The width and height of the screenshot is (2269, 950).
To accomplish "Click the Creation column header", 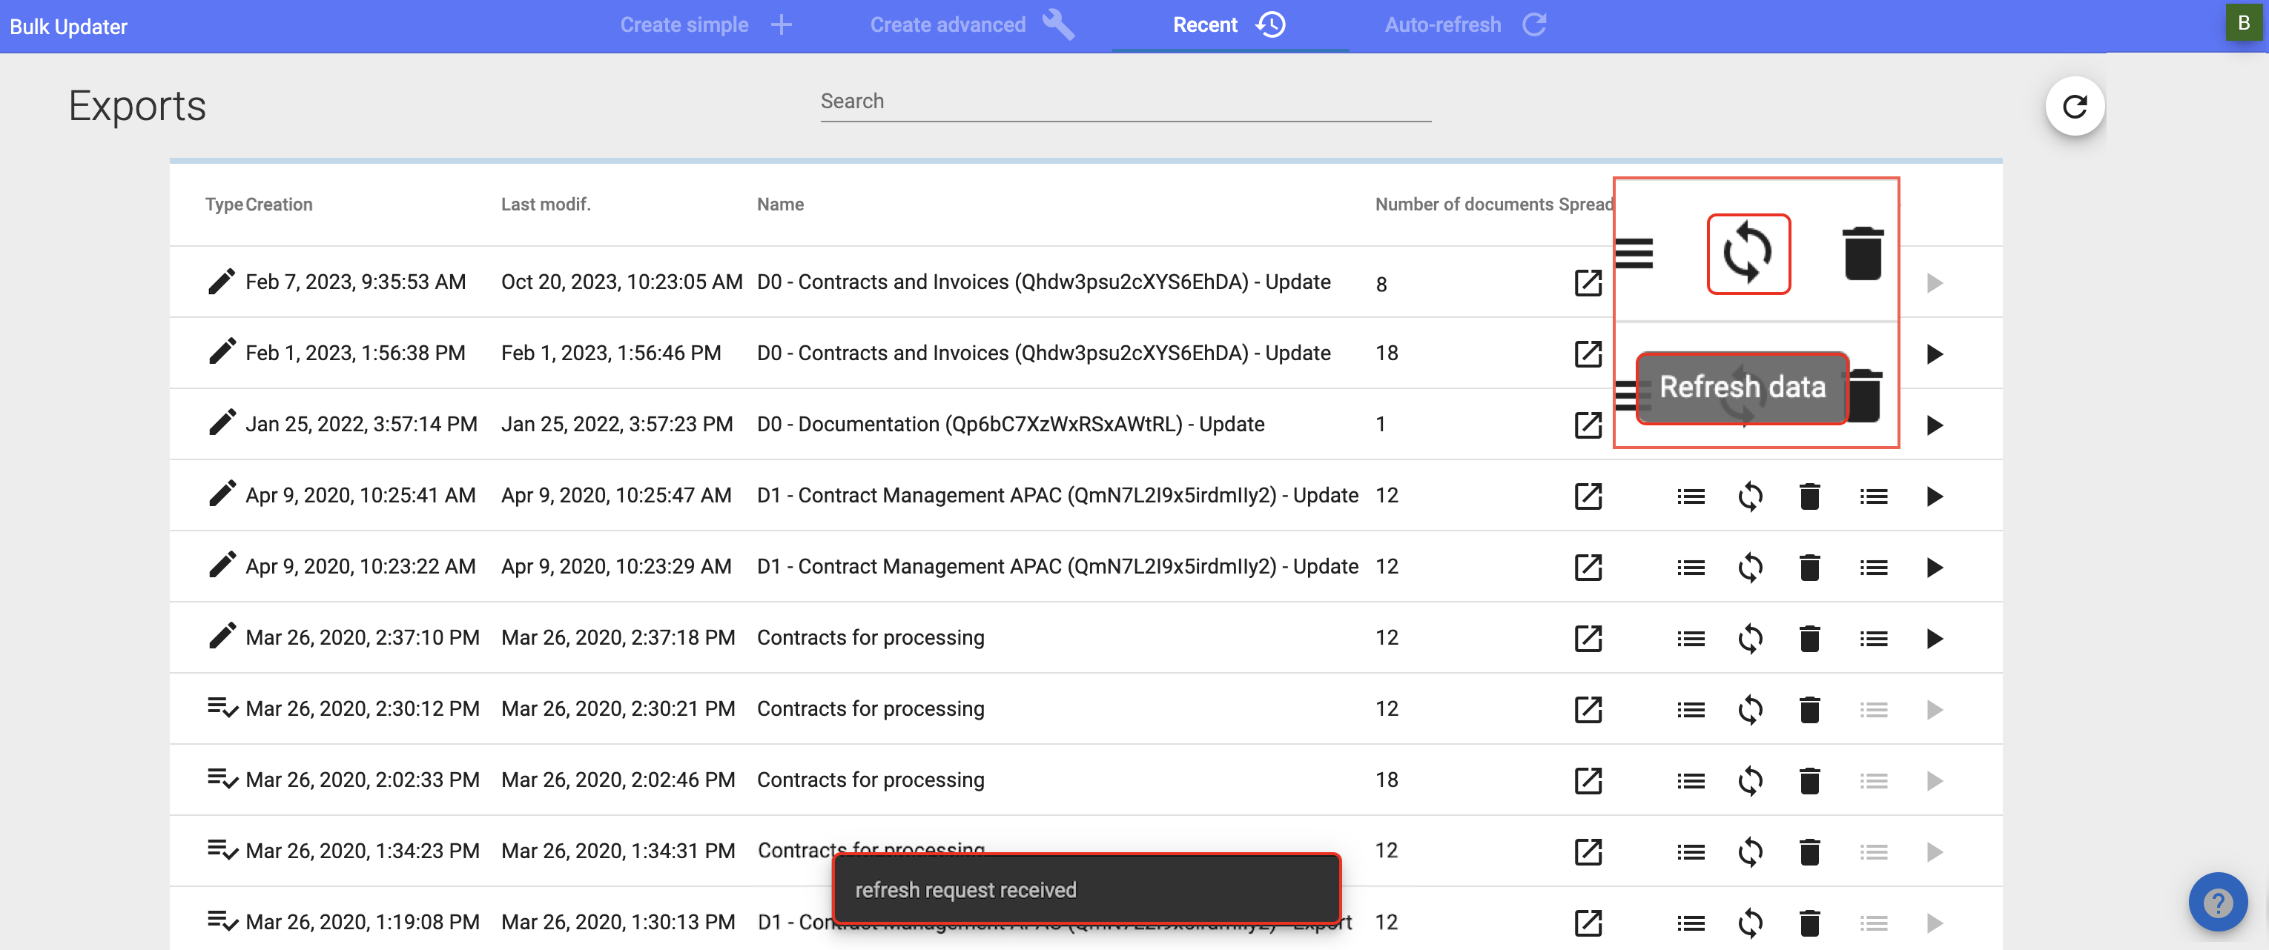I will (278, 205).
